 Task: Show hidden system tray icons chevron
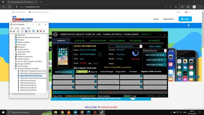pos(171,112)
